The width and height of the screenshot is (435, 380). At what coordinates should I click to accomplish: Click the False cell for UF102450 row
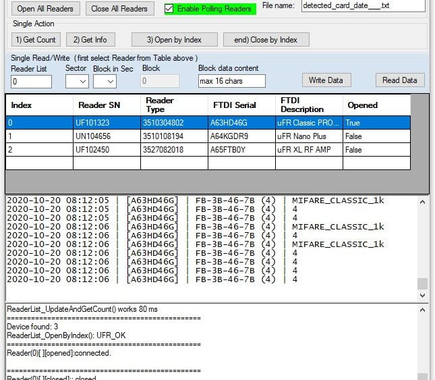coord(377,150)
